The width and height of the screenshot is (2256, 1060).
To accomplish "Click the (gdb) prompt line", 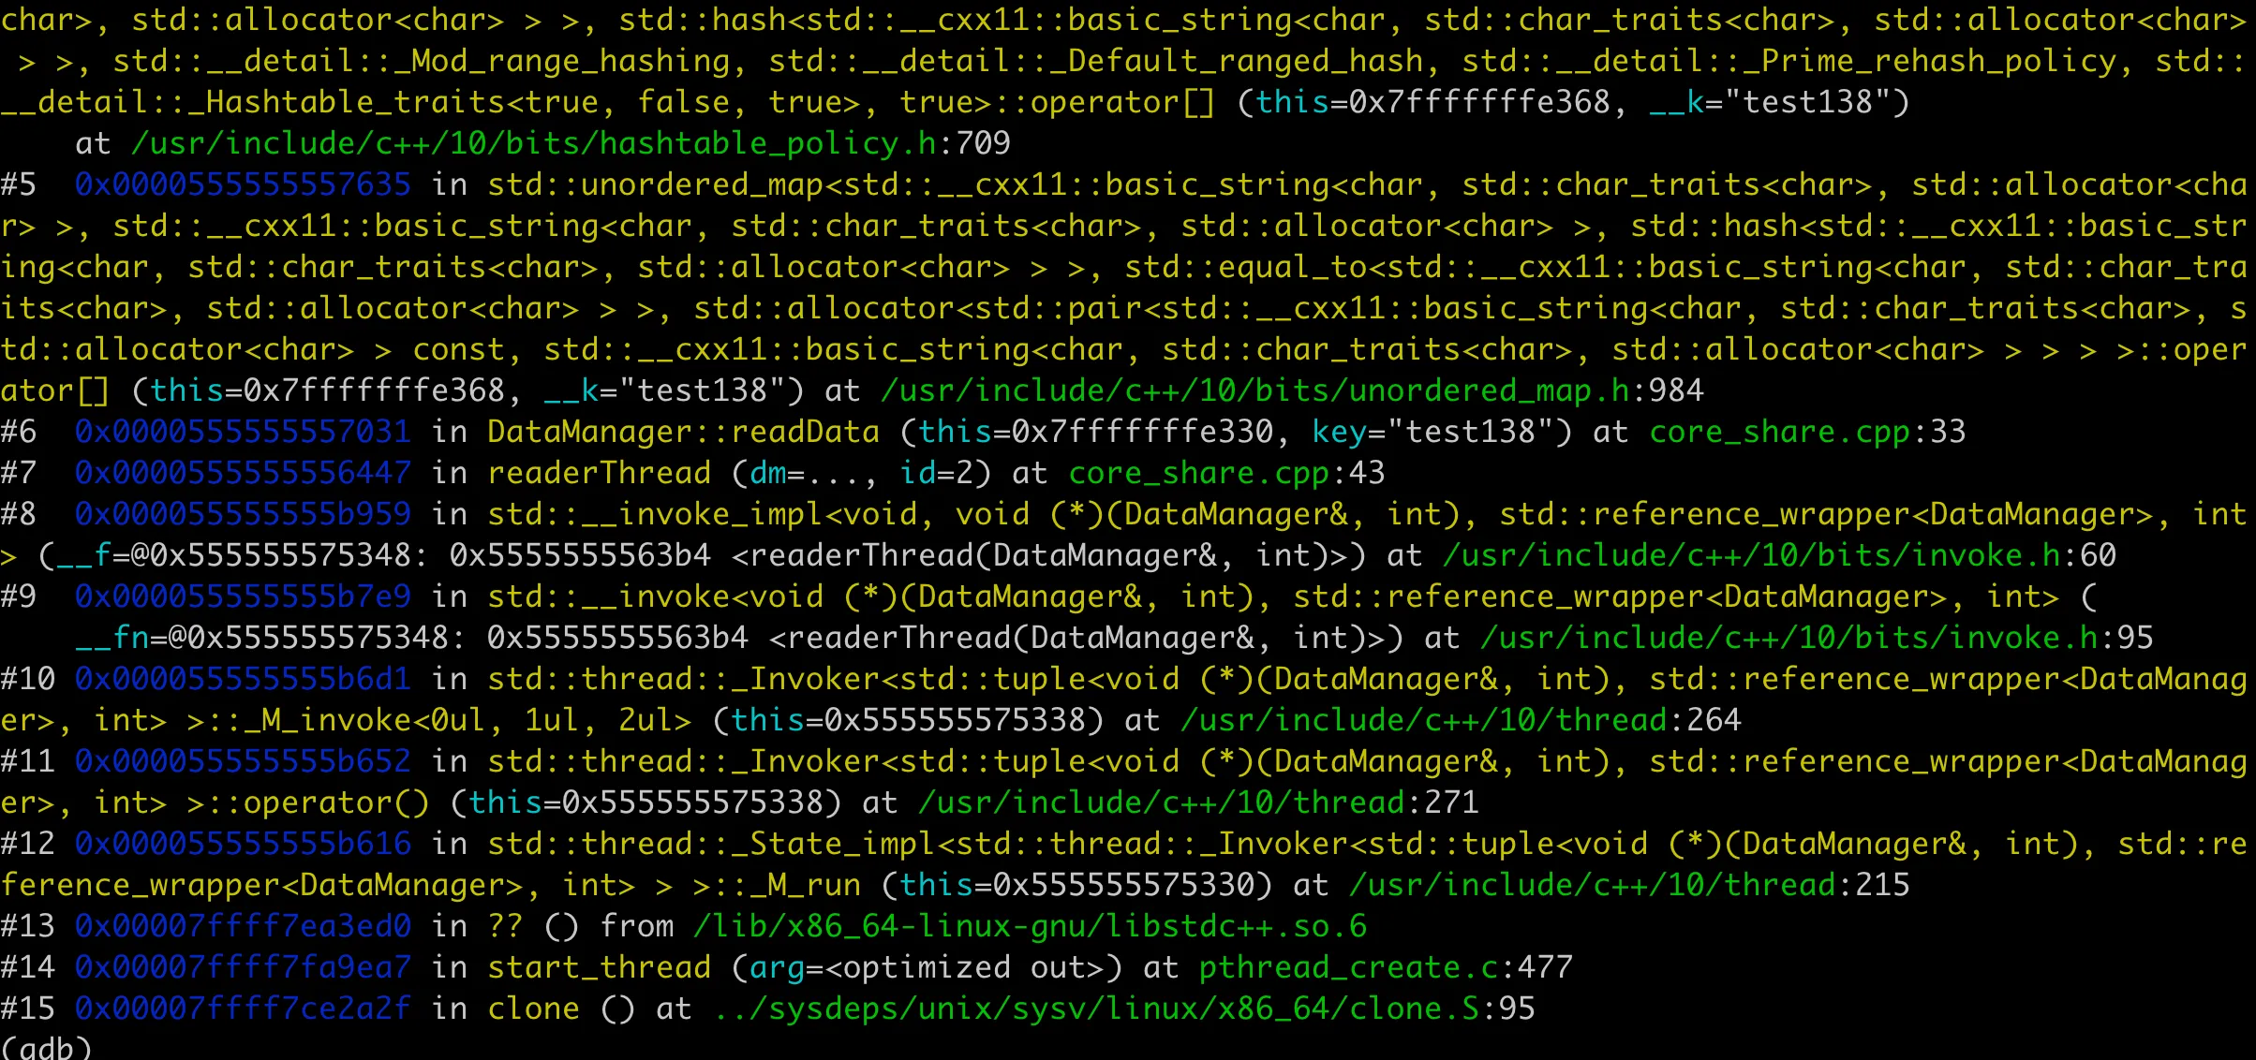I will pos(46,1047).
